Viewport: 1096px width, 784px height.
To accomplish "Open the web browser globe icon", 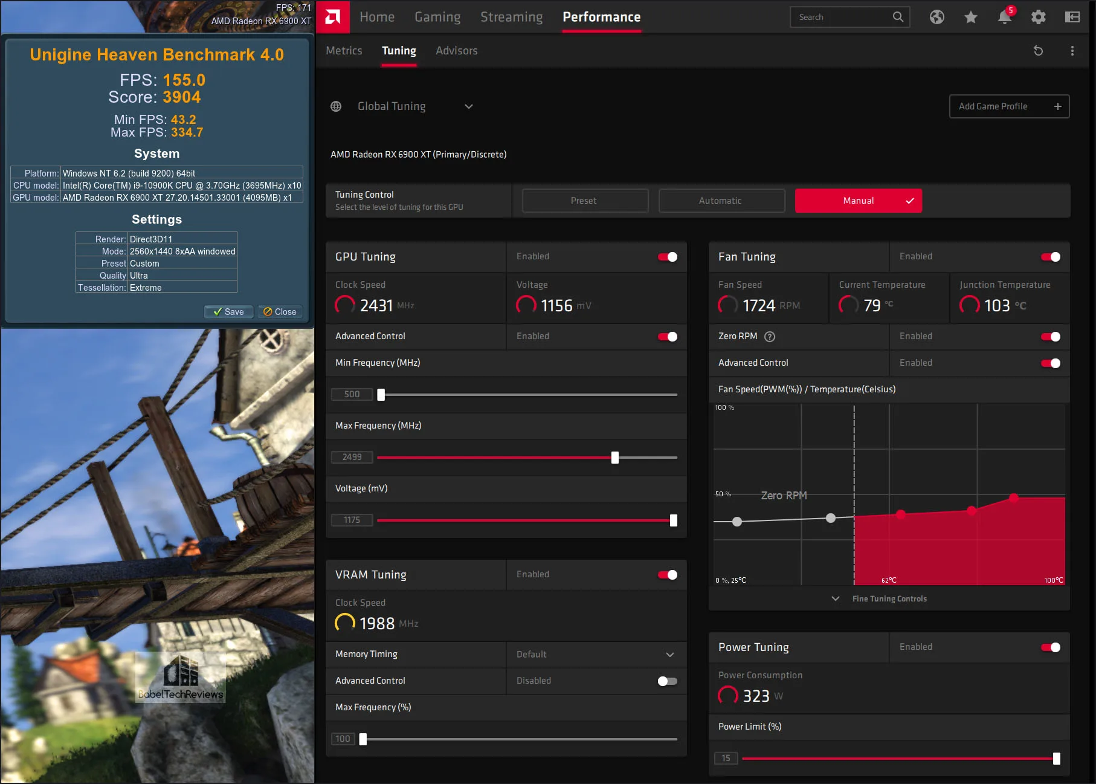I will (x=936, y=17).
